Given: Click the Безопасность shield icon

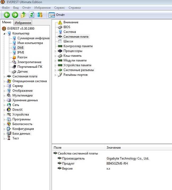Looking at the screenshot, I should tap(9, 124).
